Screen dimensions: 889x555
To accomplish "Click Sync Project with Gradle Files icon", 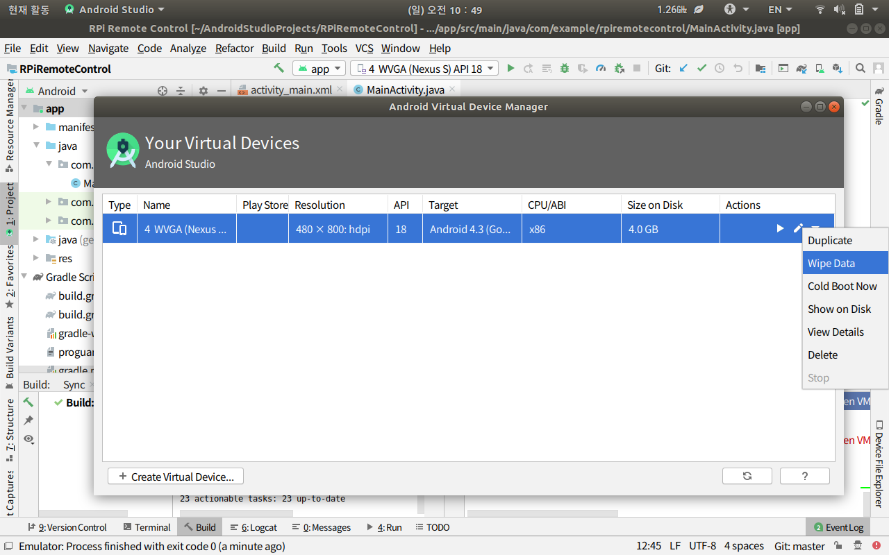I will 801,68.
